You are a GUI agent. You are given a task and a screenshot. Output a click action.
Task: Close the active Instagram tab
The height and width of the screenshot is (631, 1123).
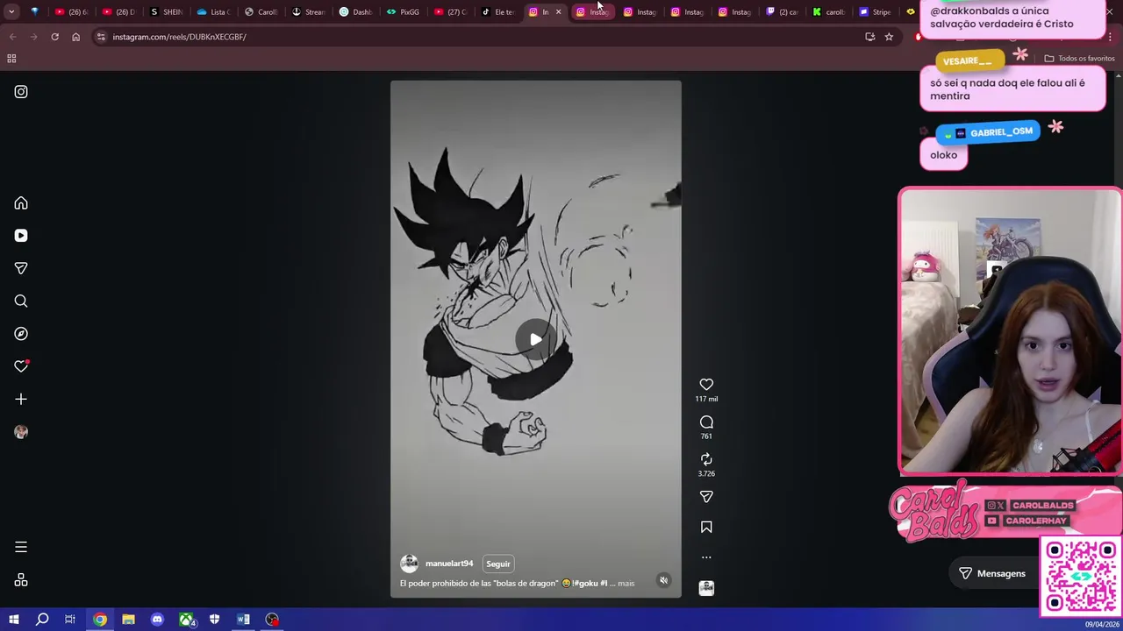(x=558, y=11)
